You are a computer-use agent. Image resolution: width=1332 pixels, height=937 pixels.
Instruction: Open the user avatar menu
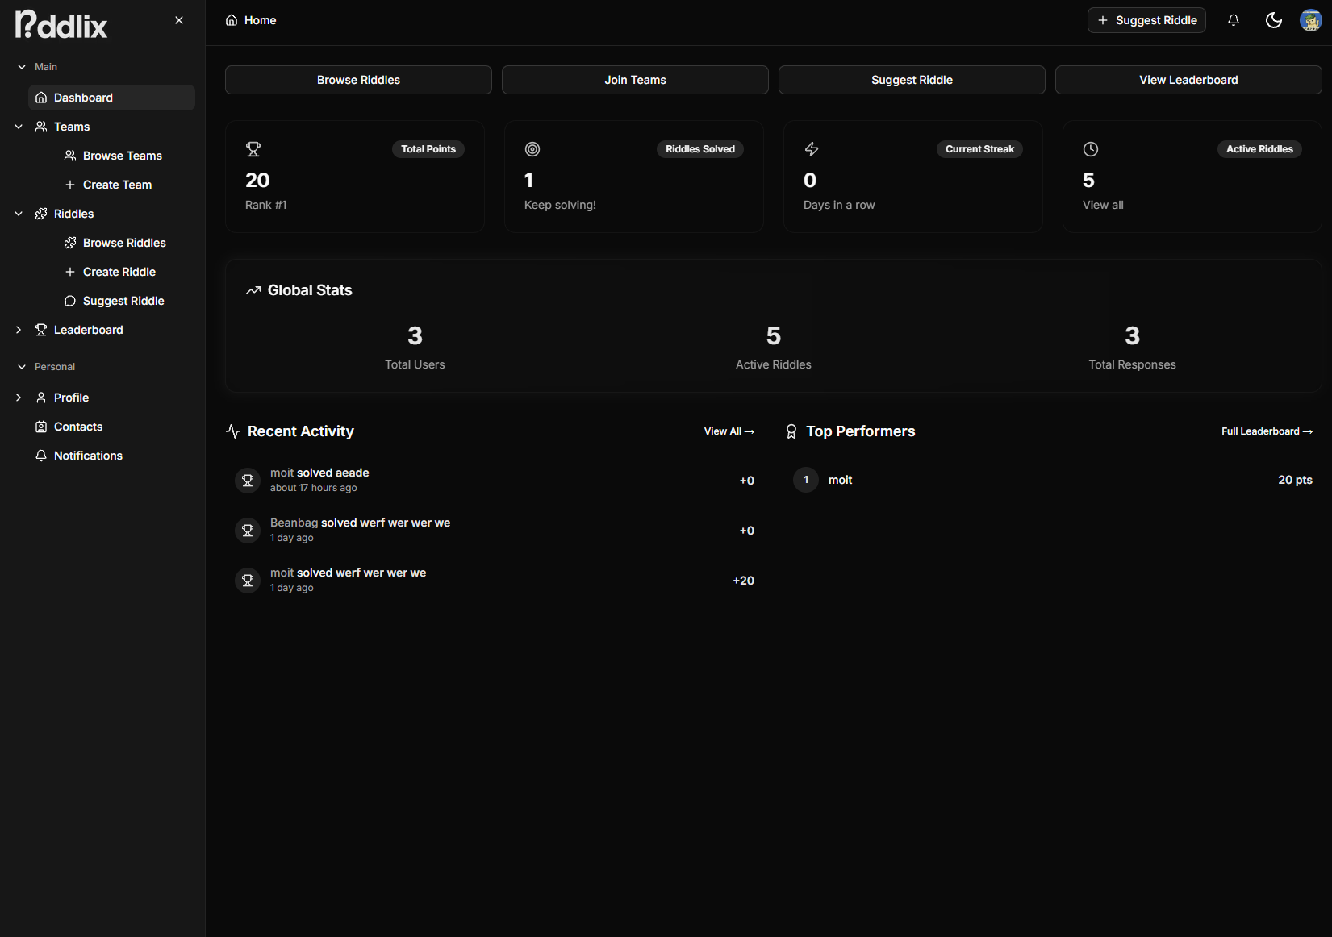point(1310,20)
